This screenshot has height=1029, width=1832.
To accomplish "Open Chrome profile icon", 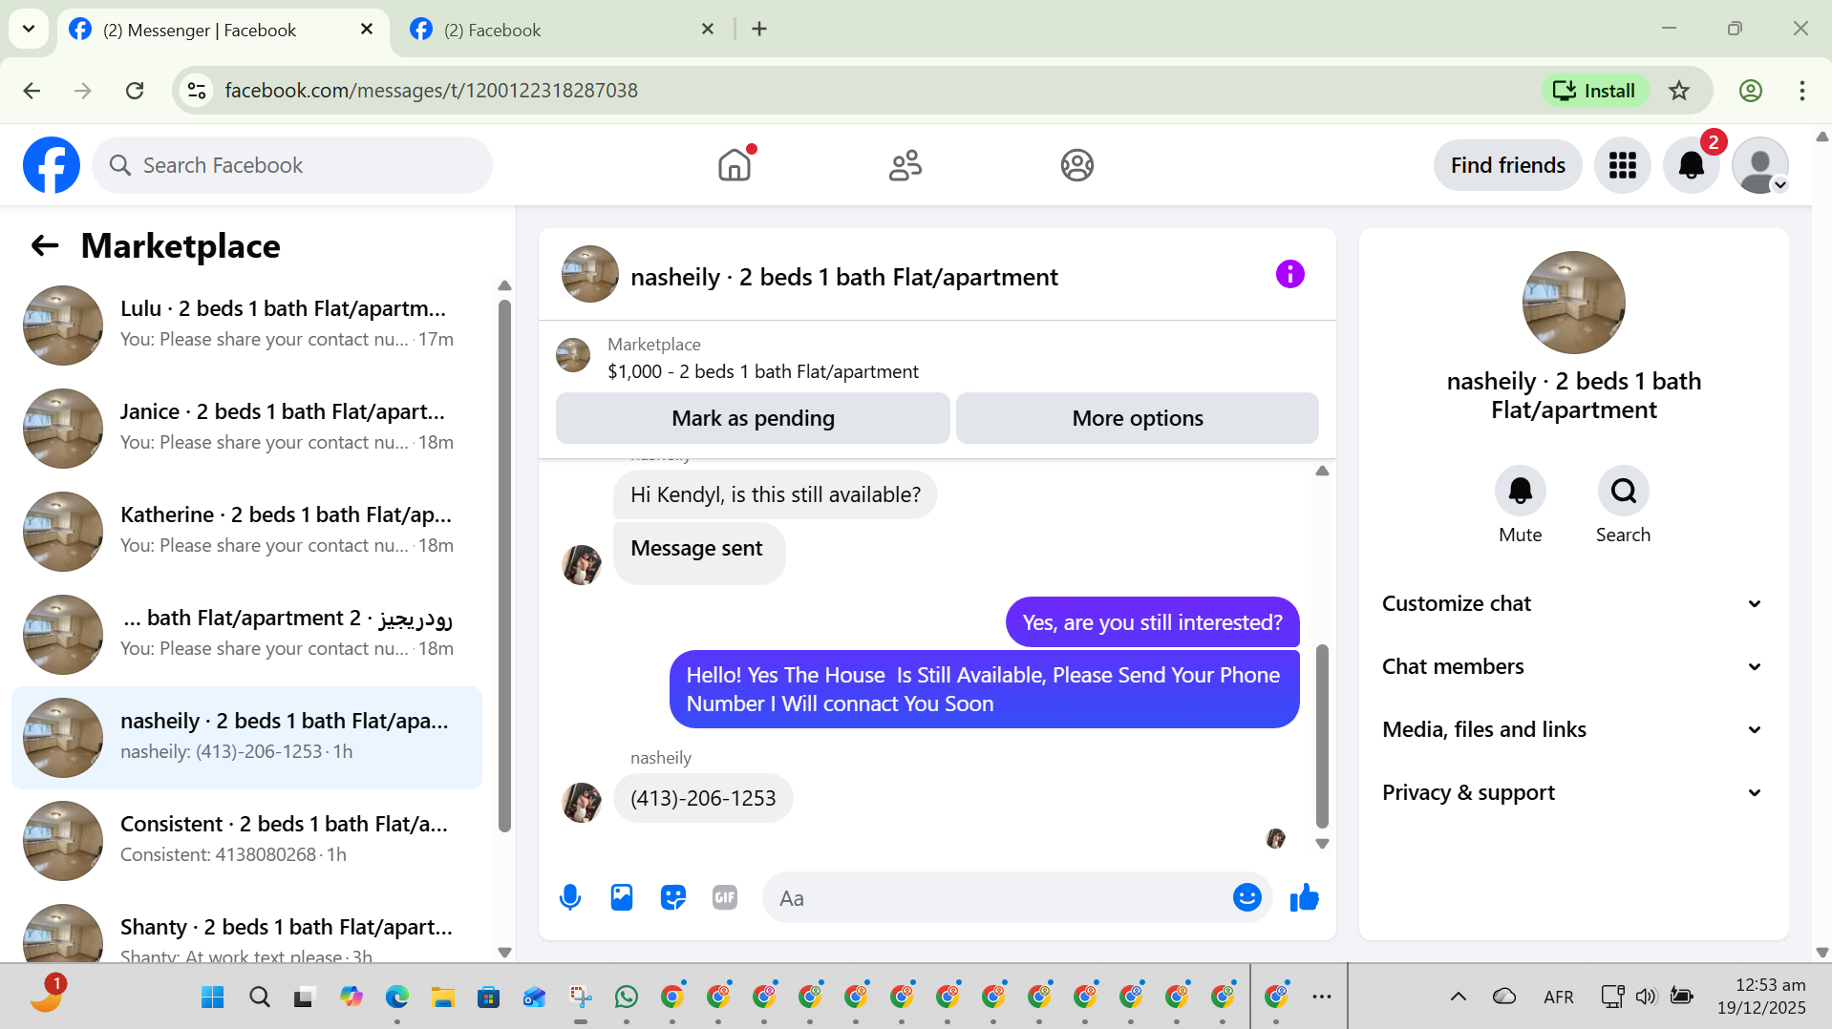I will pyautogui.click(x=1750, y=91).
